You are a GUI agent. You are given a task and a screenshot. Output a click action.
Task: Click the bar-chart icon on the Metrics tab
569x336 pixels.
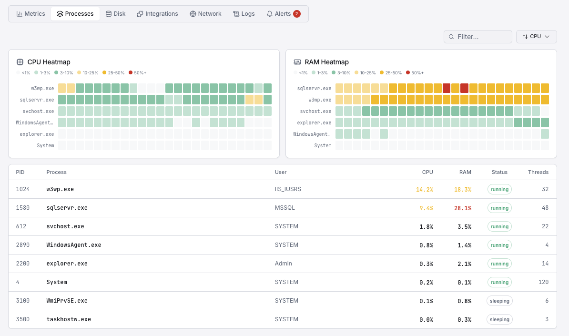click(x=20, y=14)
